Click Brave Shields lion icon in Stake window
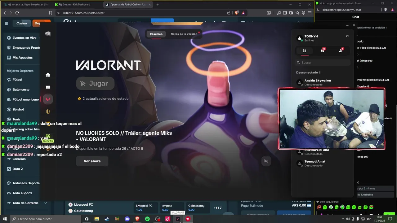 (237, 13)
